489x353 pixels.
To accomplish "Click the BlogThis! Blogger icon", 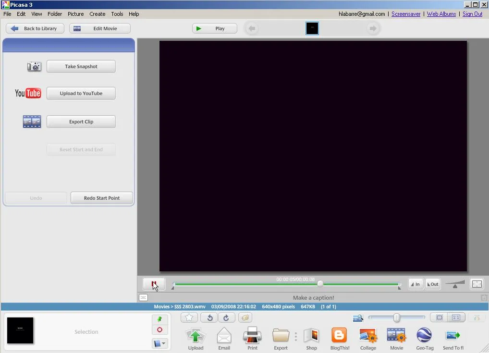I will (x=339, y=335).
